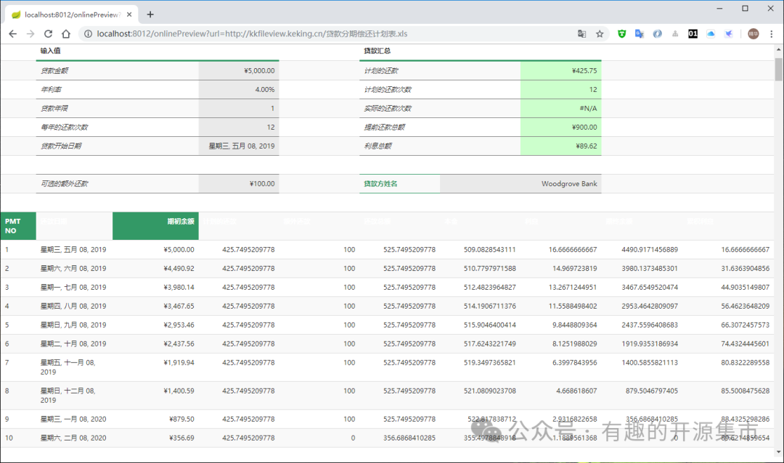
Task: Select the loan amount cell ¥5,000.00
Action: 239,71
